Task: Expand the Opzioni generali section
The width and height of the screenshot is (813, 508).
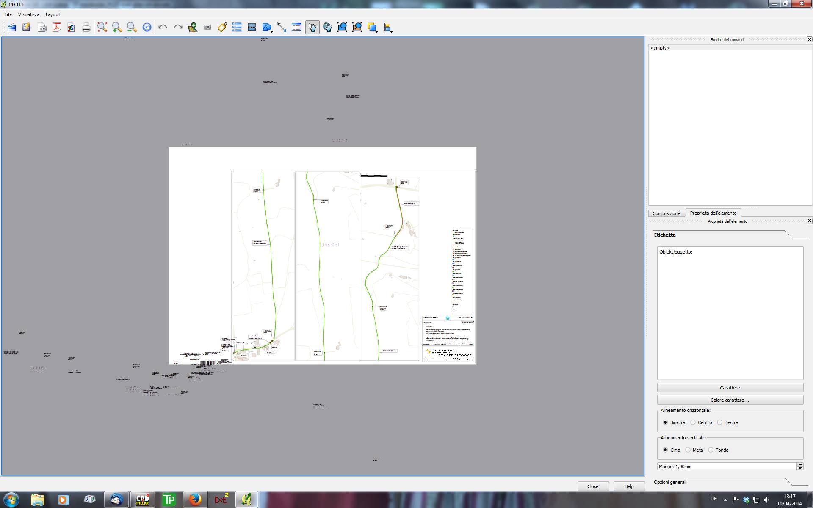Action: point(670,482)
